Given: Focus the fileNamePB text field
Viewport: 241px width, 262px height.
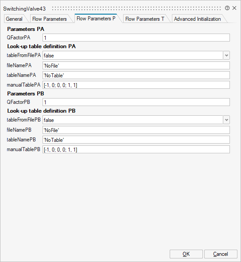Looking at the screenshot, I should click(136, 130).
